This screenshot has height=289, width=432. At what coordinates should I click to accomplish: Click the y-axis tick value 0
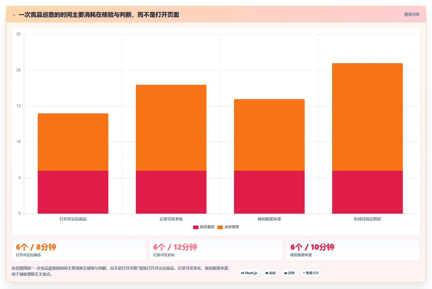tap(20, 214)
